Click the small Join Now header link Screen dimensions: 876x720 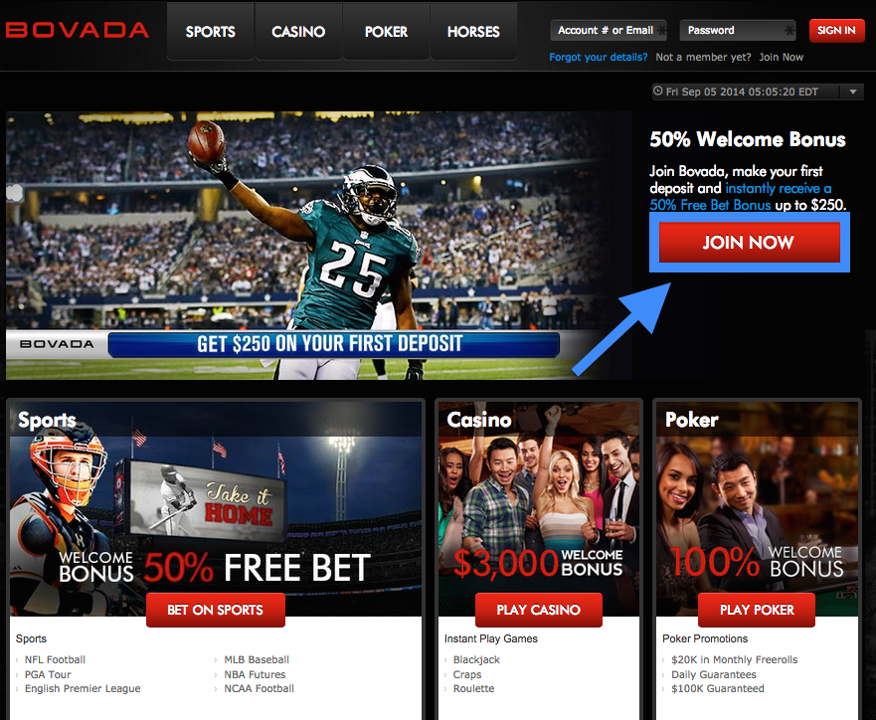(x=781, y=57)
